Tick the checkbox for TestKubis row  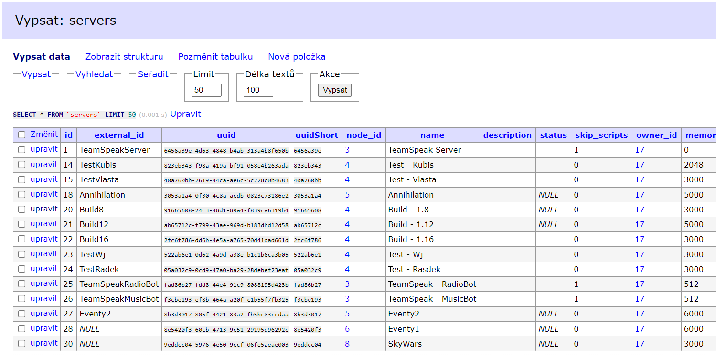[21, 165]
